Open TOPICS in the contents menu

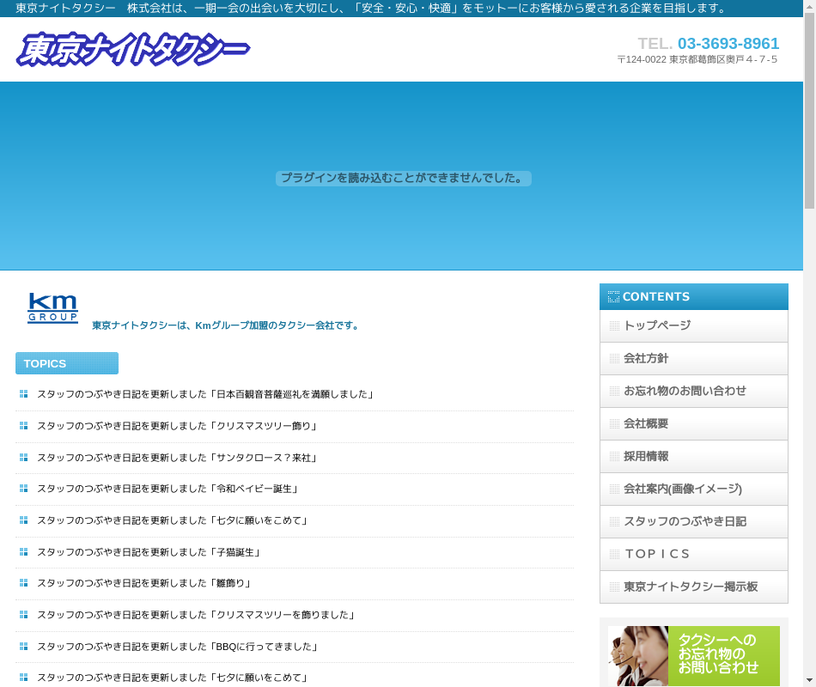694,554
